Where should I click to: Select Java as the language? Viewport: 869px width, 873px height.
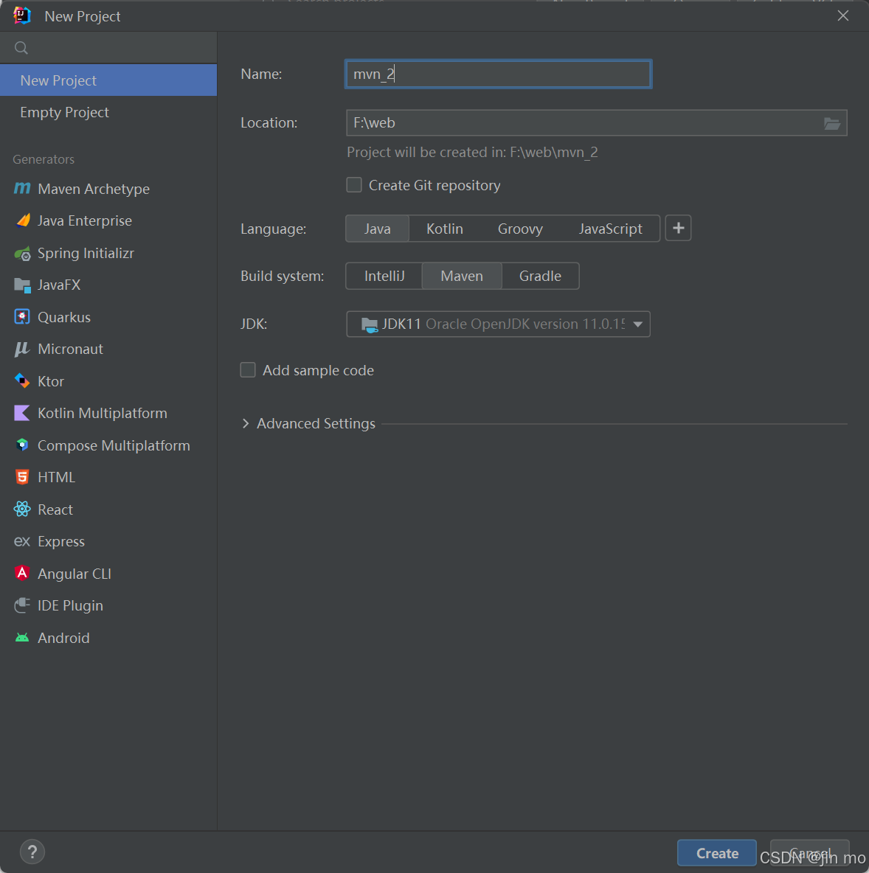click(377, 229)
